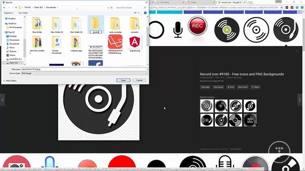Cancel the Save As dialog
This screenshot has height=171, width=305.
pos(139,80)
